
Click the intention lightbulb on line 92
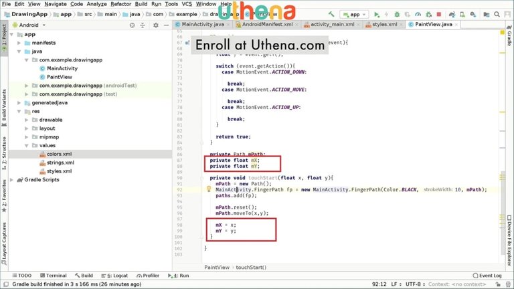coord(209,189)
